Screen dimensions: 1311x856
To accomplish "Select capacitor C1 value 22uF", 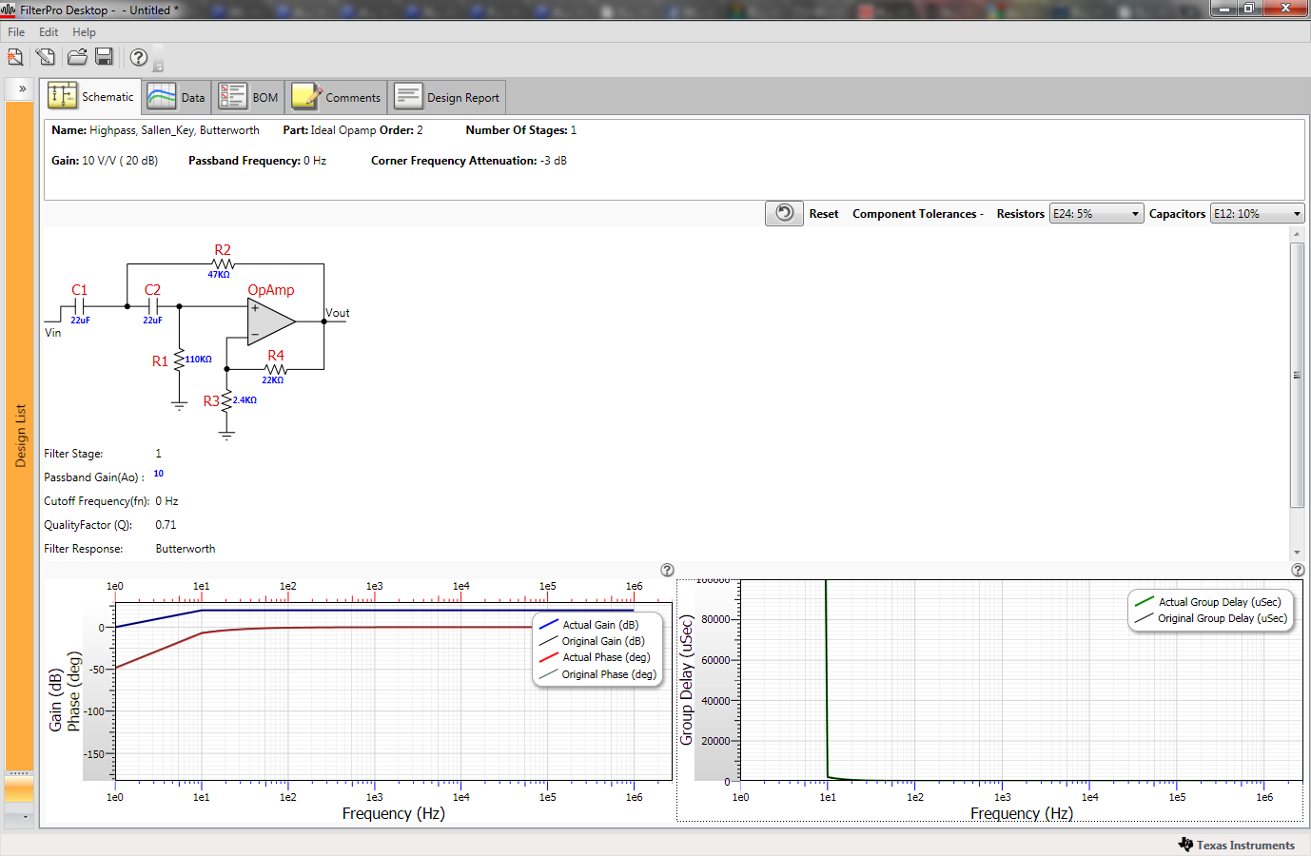I will pos(80,321).
